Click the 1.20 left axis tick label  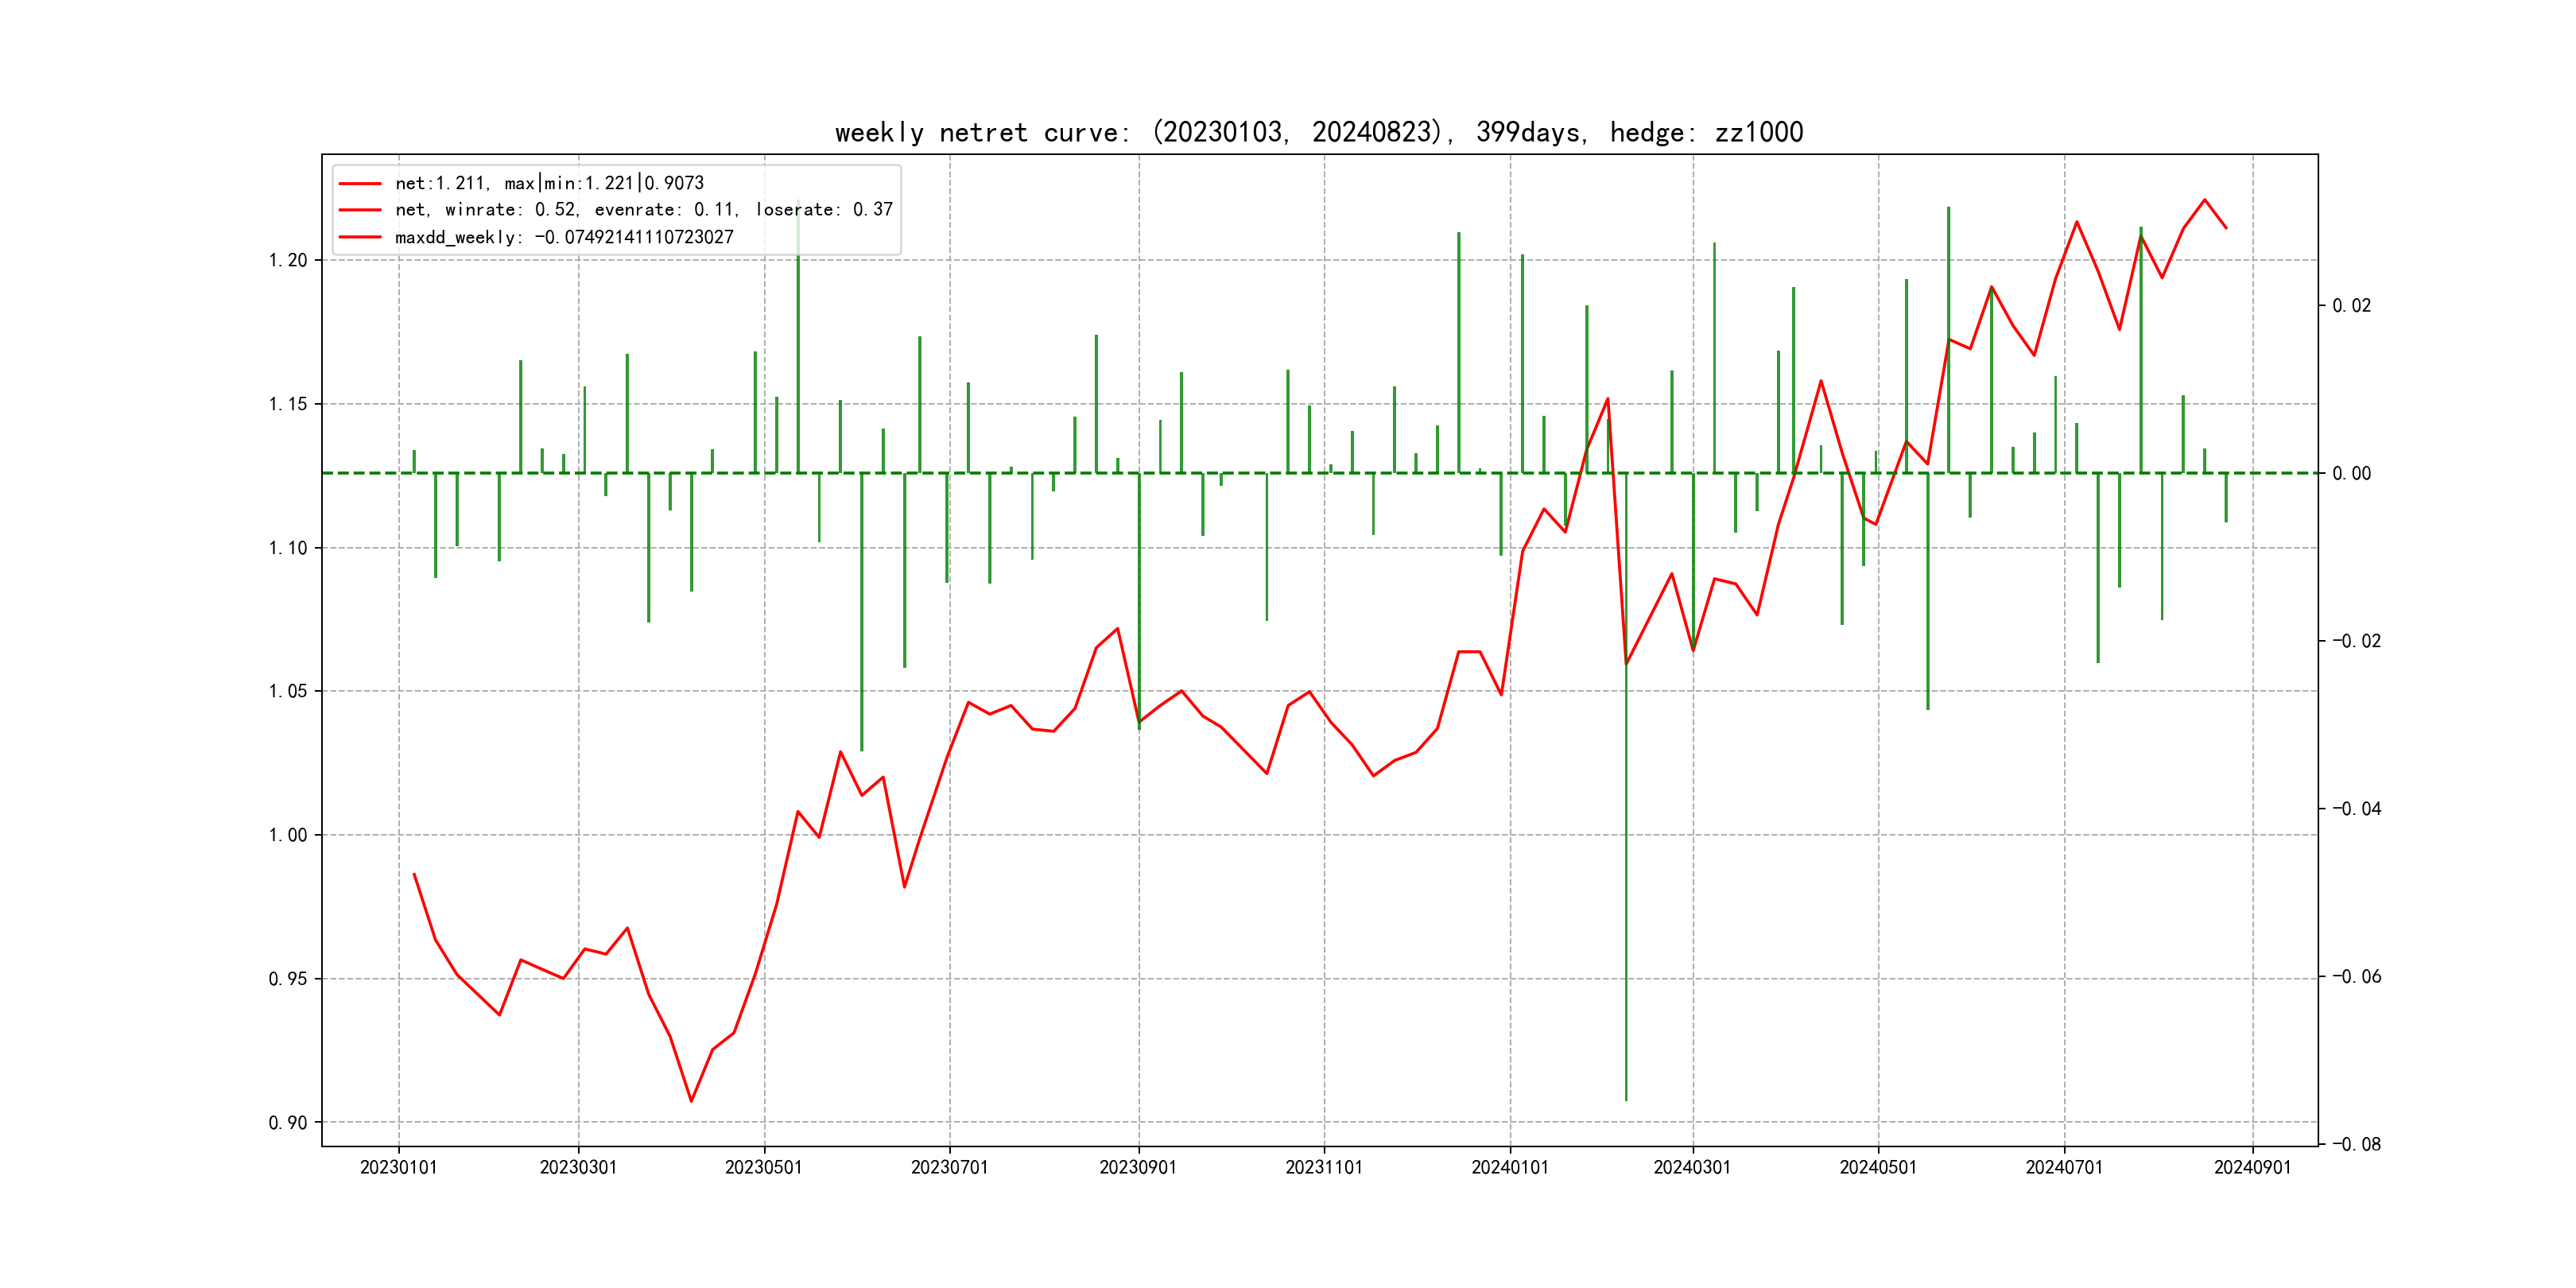288,260
